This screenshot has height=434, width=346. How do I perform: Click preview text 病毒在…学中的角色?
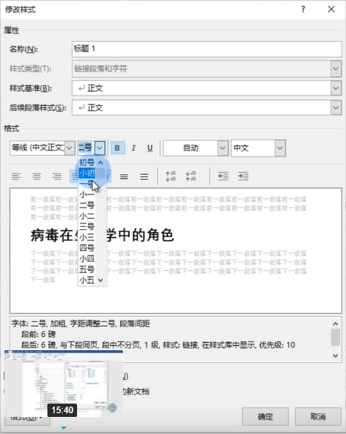102,235
